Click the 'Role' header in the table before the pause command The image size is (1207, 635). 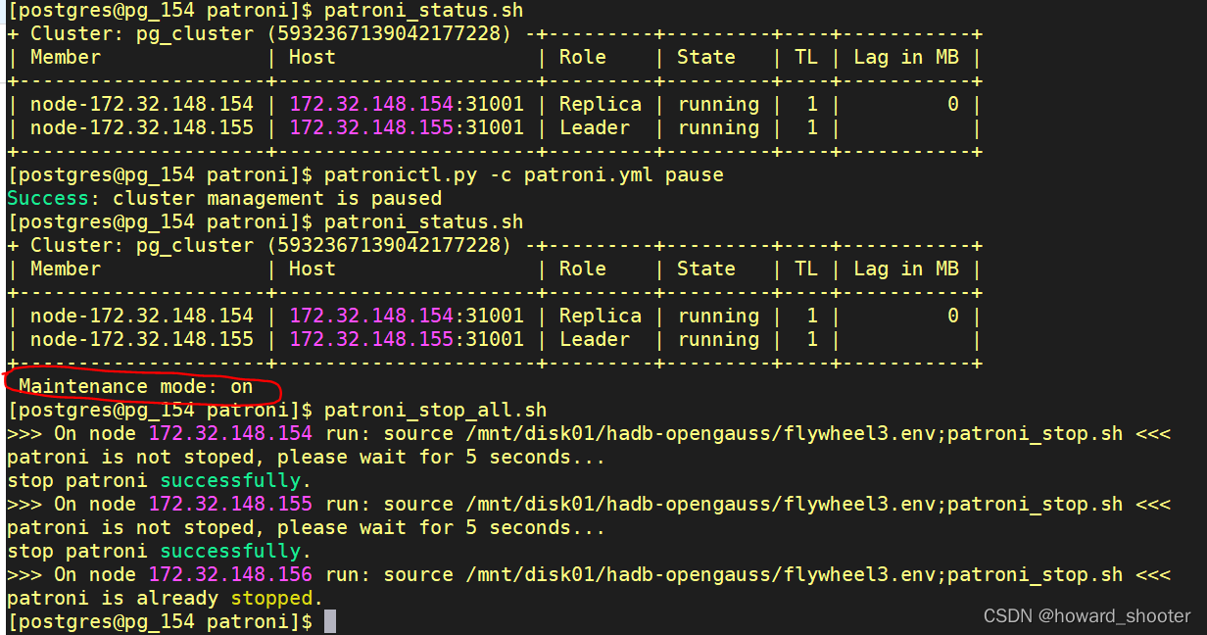tap(583, 58)
